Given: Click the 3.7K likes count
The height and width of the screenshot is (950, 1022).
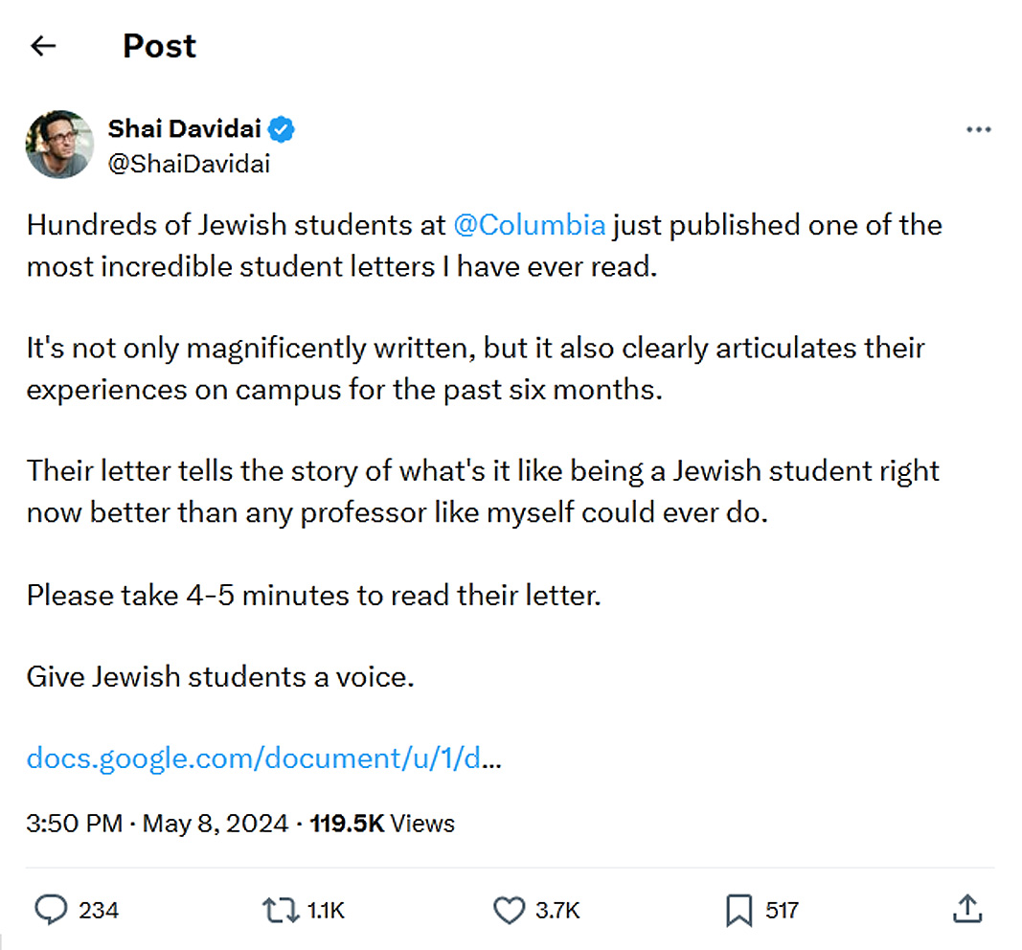Looking at the screenshot, I should 557,910.
